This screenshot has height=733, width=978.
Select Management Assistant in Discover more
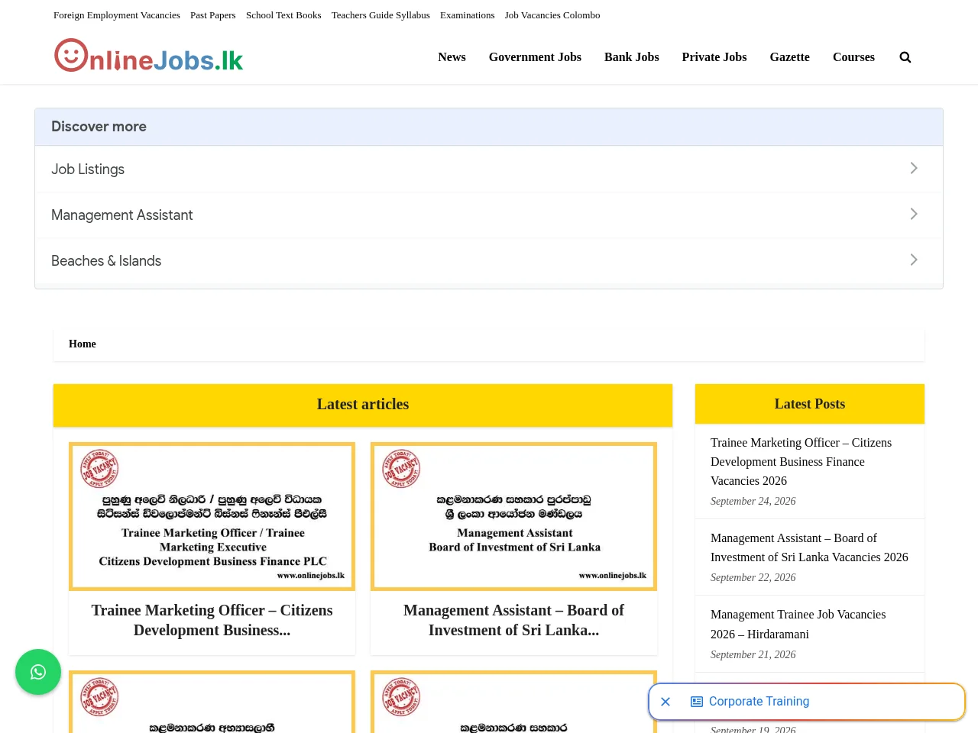click(489, 215)
